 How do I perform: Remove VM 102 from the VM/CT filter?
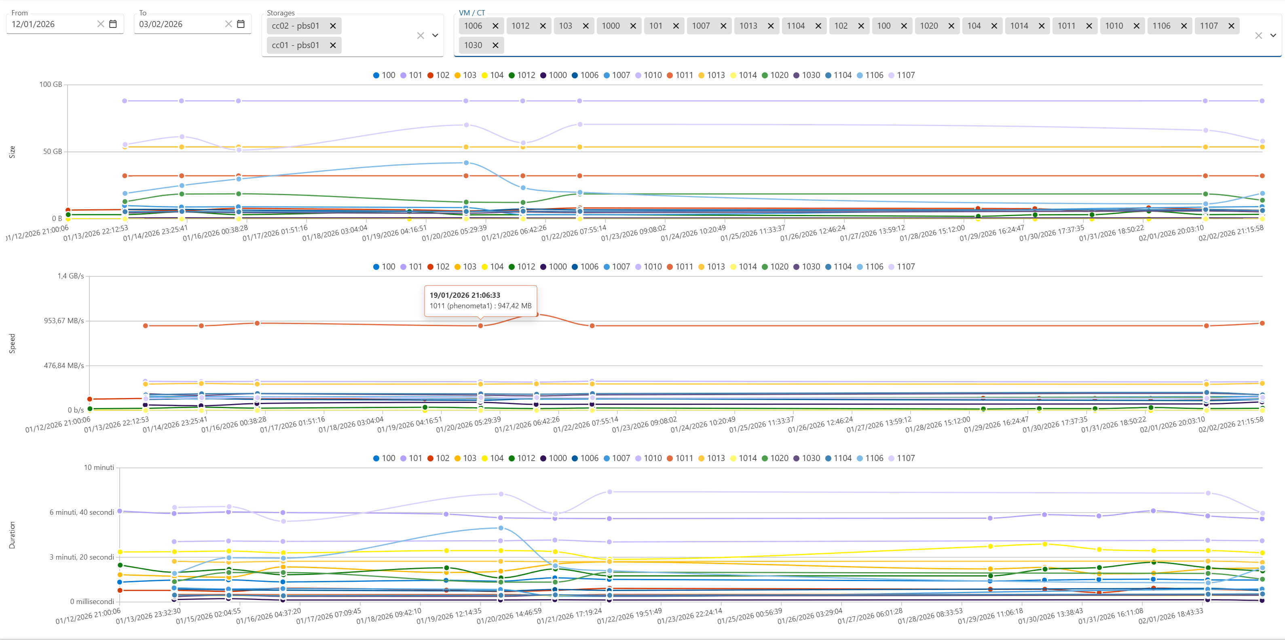[861, 25]
